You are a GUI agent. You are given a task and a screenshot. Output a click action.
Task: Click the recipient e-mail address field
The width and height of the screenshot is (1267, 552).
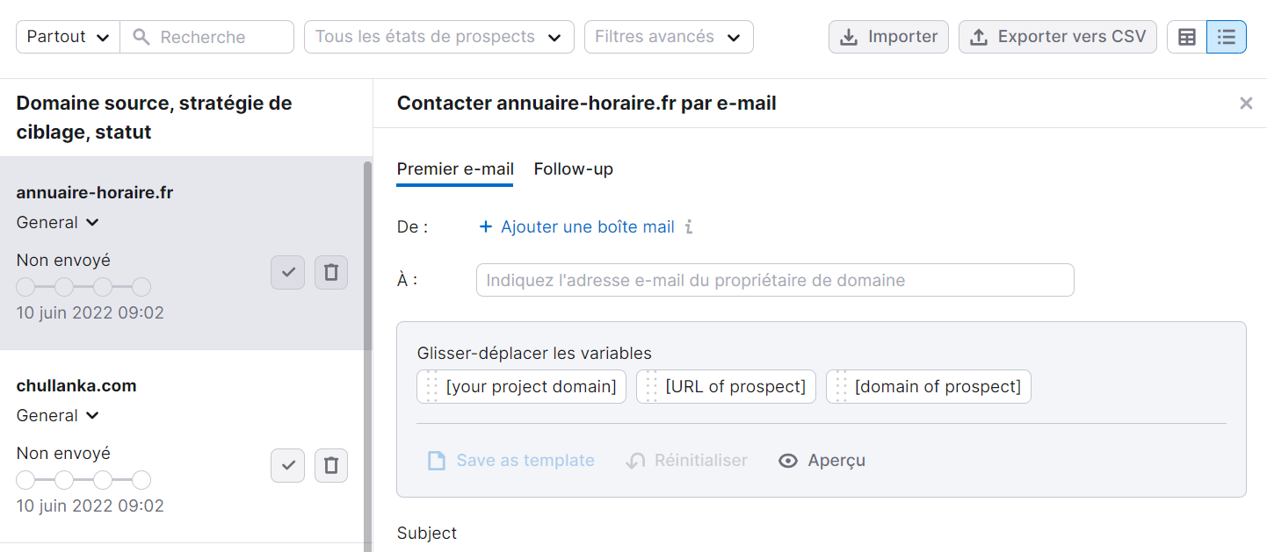(774, 279)
